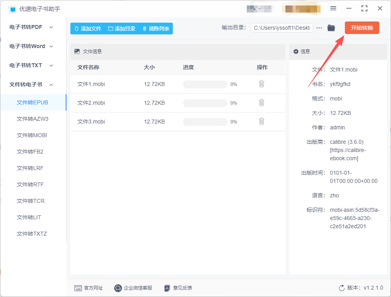Switch to 文件转MOBI conversion
Screen dimensions: 391x297
(x=32, y=135)
